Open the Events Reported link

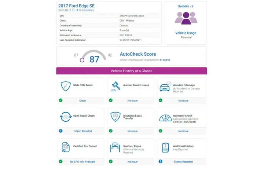183,162
